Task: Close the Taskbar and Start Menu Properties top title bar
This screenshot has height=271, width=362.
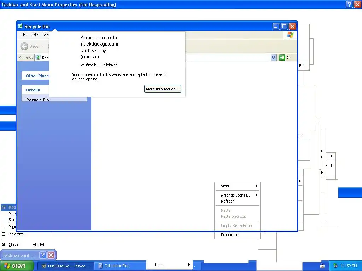Action: tap(357, 4)
